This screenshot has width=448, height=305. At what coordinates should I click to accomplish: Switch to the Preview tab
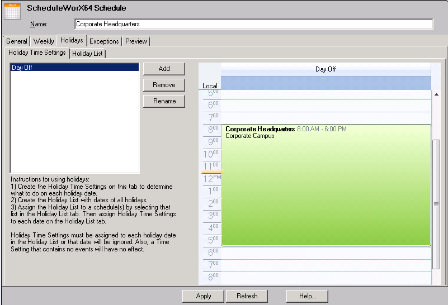pos(136,41)
